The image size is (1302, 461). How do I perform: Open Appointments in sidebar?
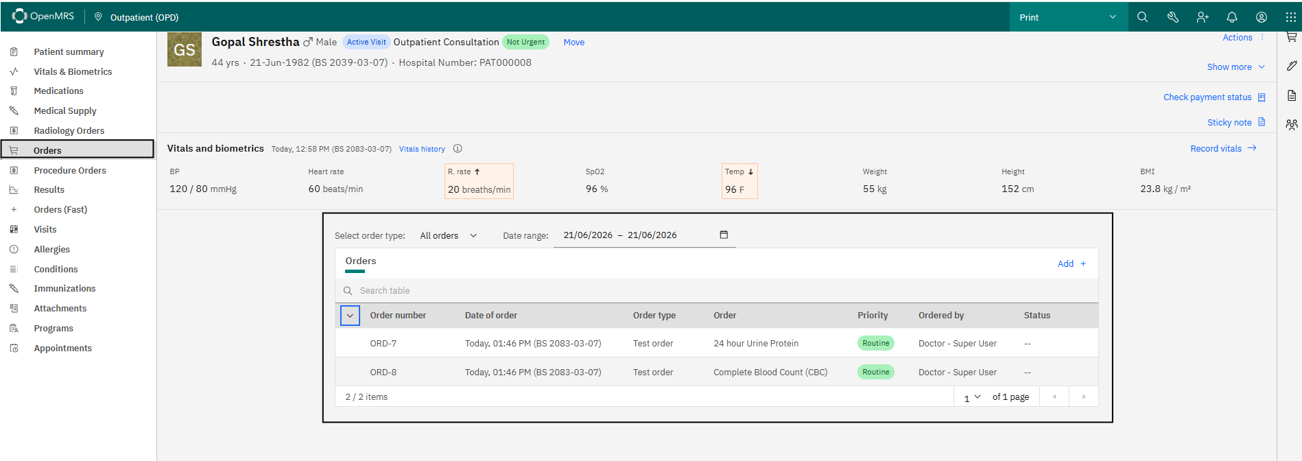pyautogui.click(x=62, y=348)
